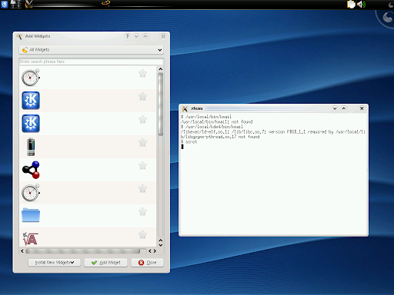Select the upper KDE logo widget entry
This screenshot has width=394, height=295.
pos(31,101)
